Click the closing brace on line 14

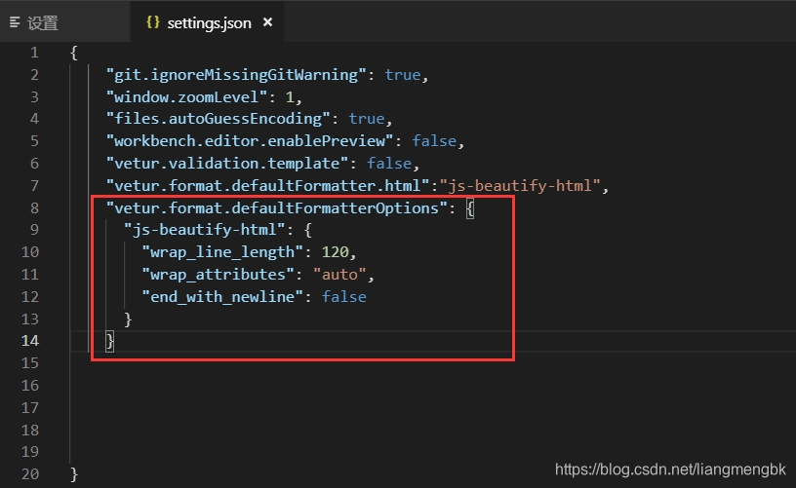coord(109,341)
